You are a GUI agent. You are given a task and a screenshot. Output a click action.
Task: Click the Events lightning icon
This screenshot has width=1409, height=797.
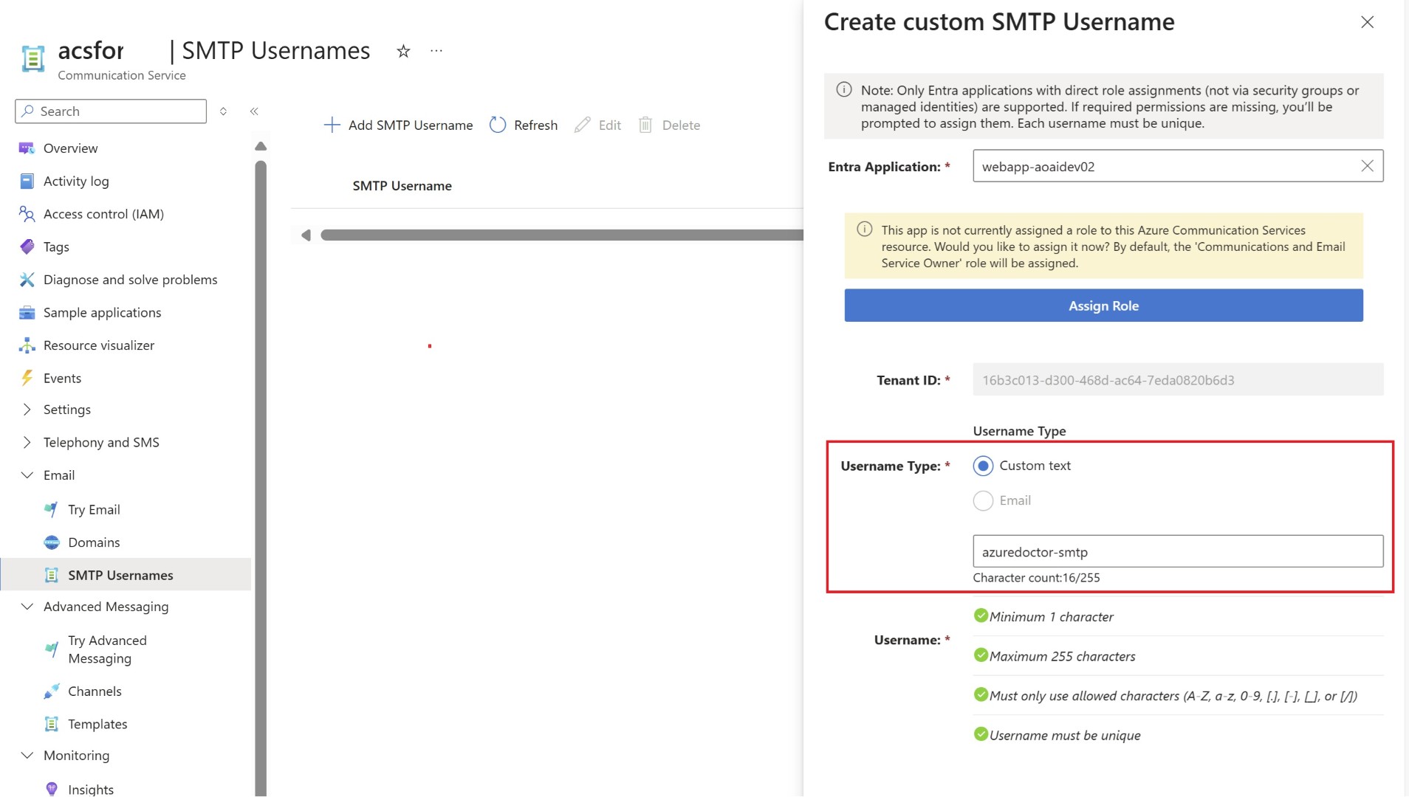tap(27, 378)
